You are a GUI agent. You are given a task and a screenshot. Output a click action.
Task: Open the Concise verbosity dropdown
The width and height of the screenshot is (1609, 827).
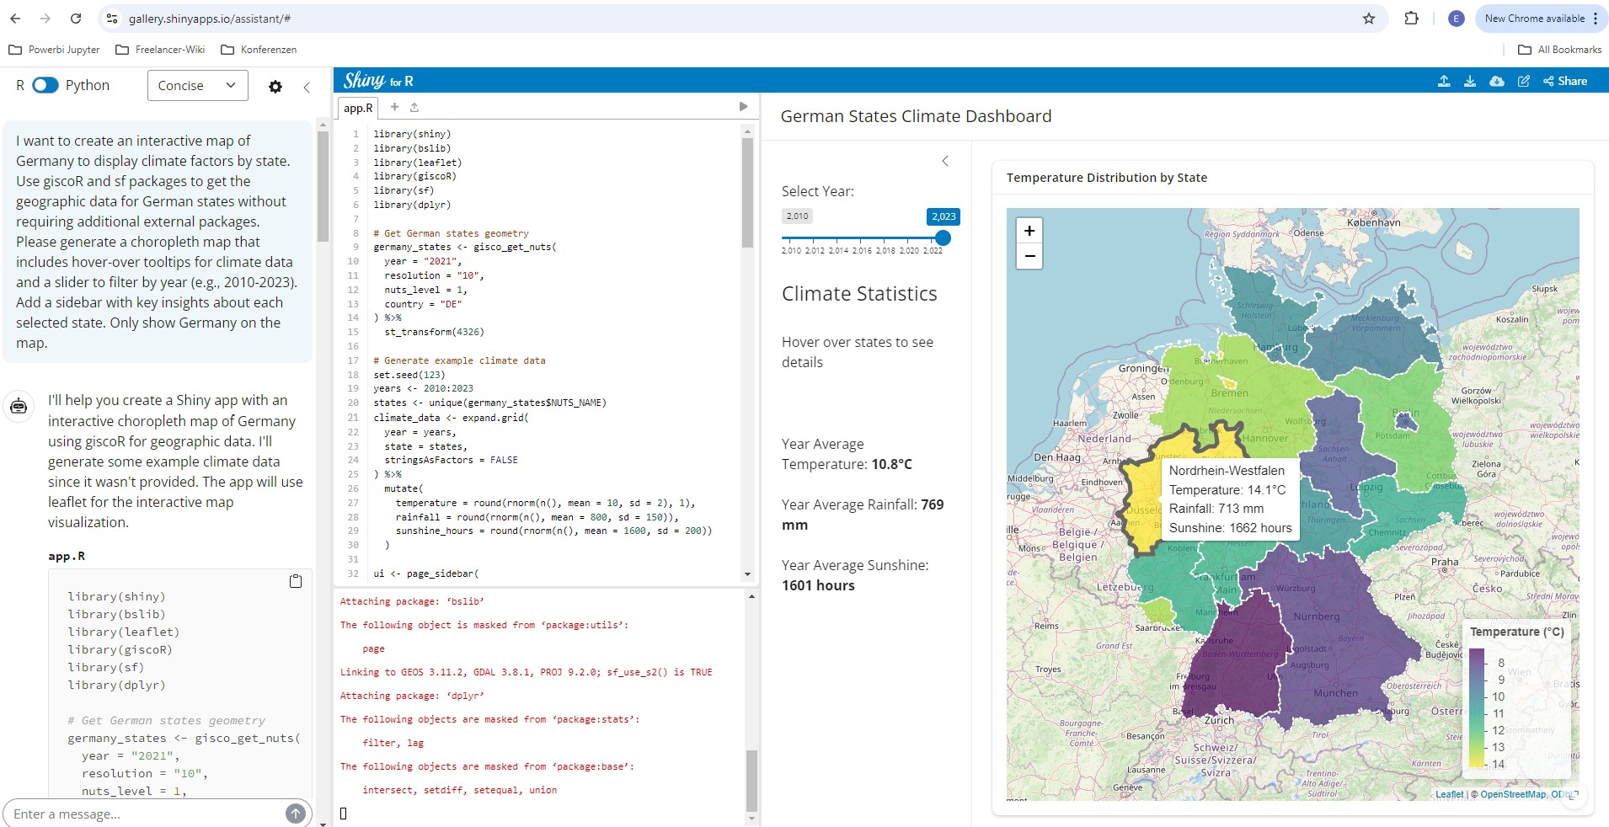click(x=197, y=85)
